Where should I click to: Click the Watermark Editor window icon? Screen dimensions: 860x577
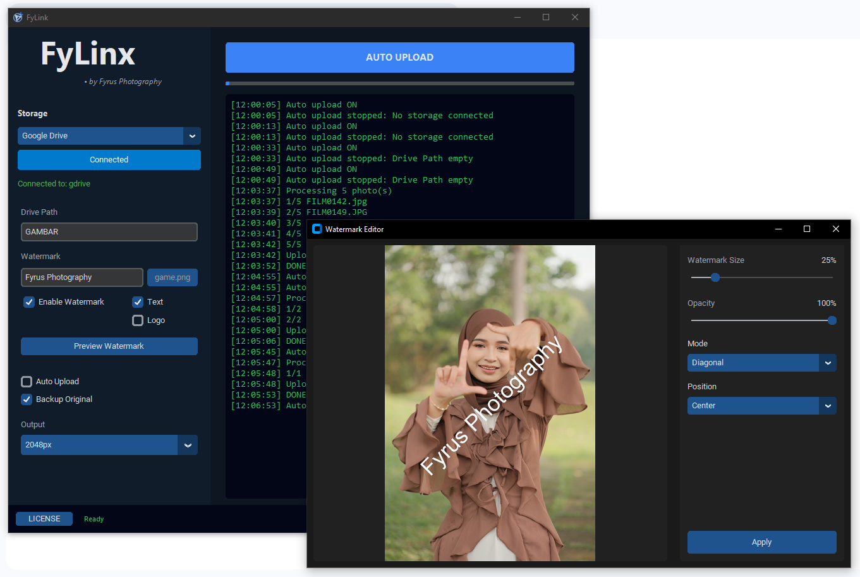317,229
